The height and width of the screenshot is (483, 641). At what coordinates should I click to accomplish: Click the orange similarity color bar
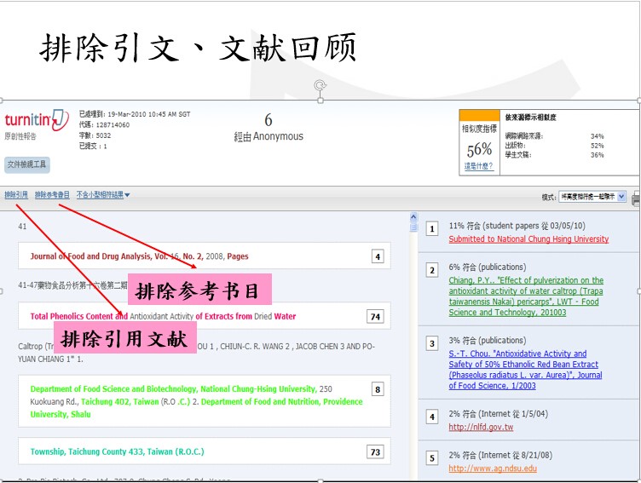480,115
